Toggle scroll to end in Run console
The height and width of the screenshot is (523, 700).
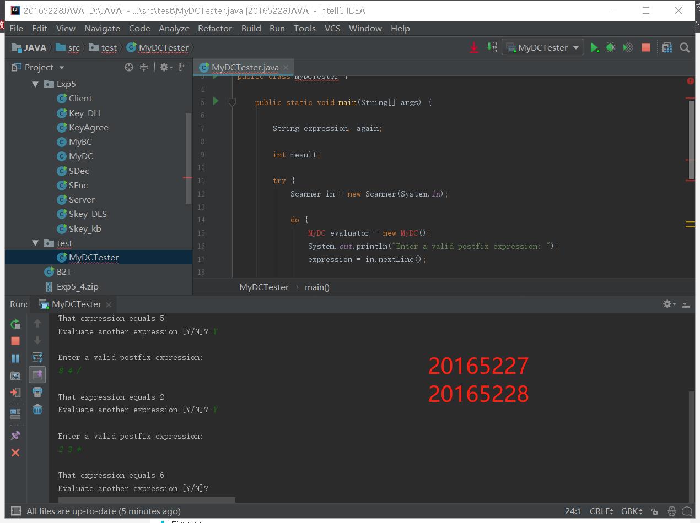[x=37, y=375]
